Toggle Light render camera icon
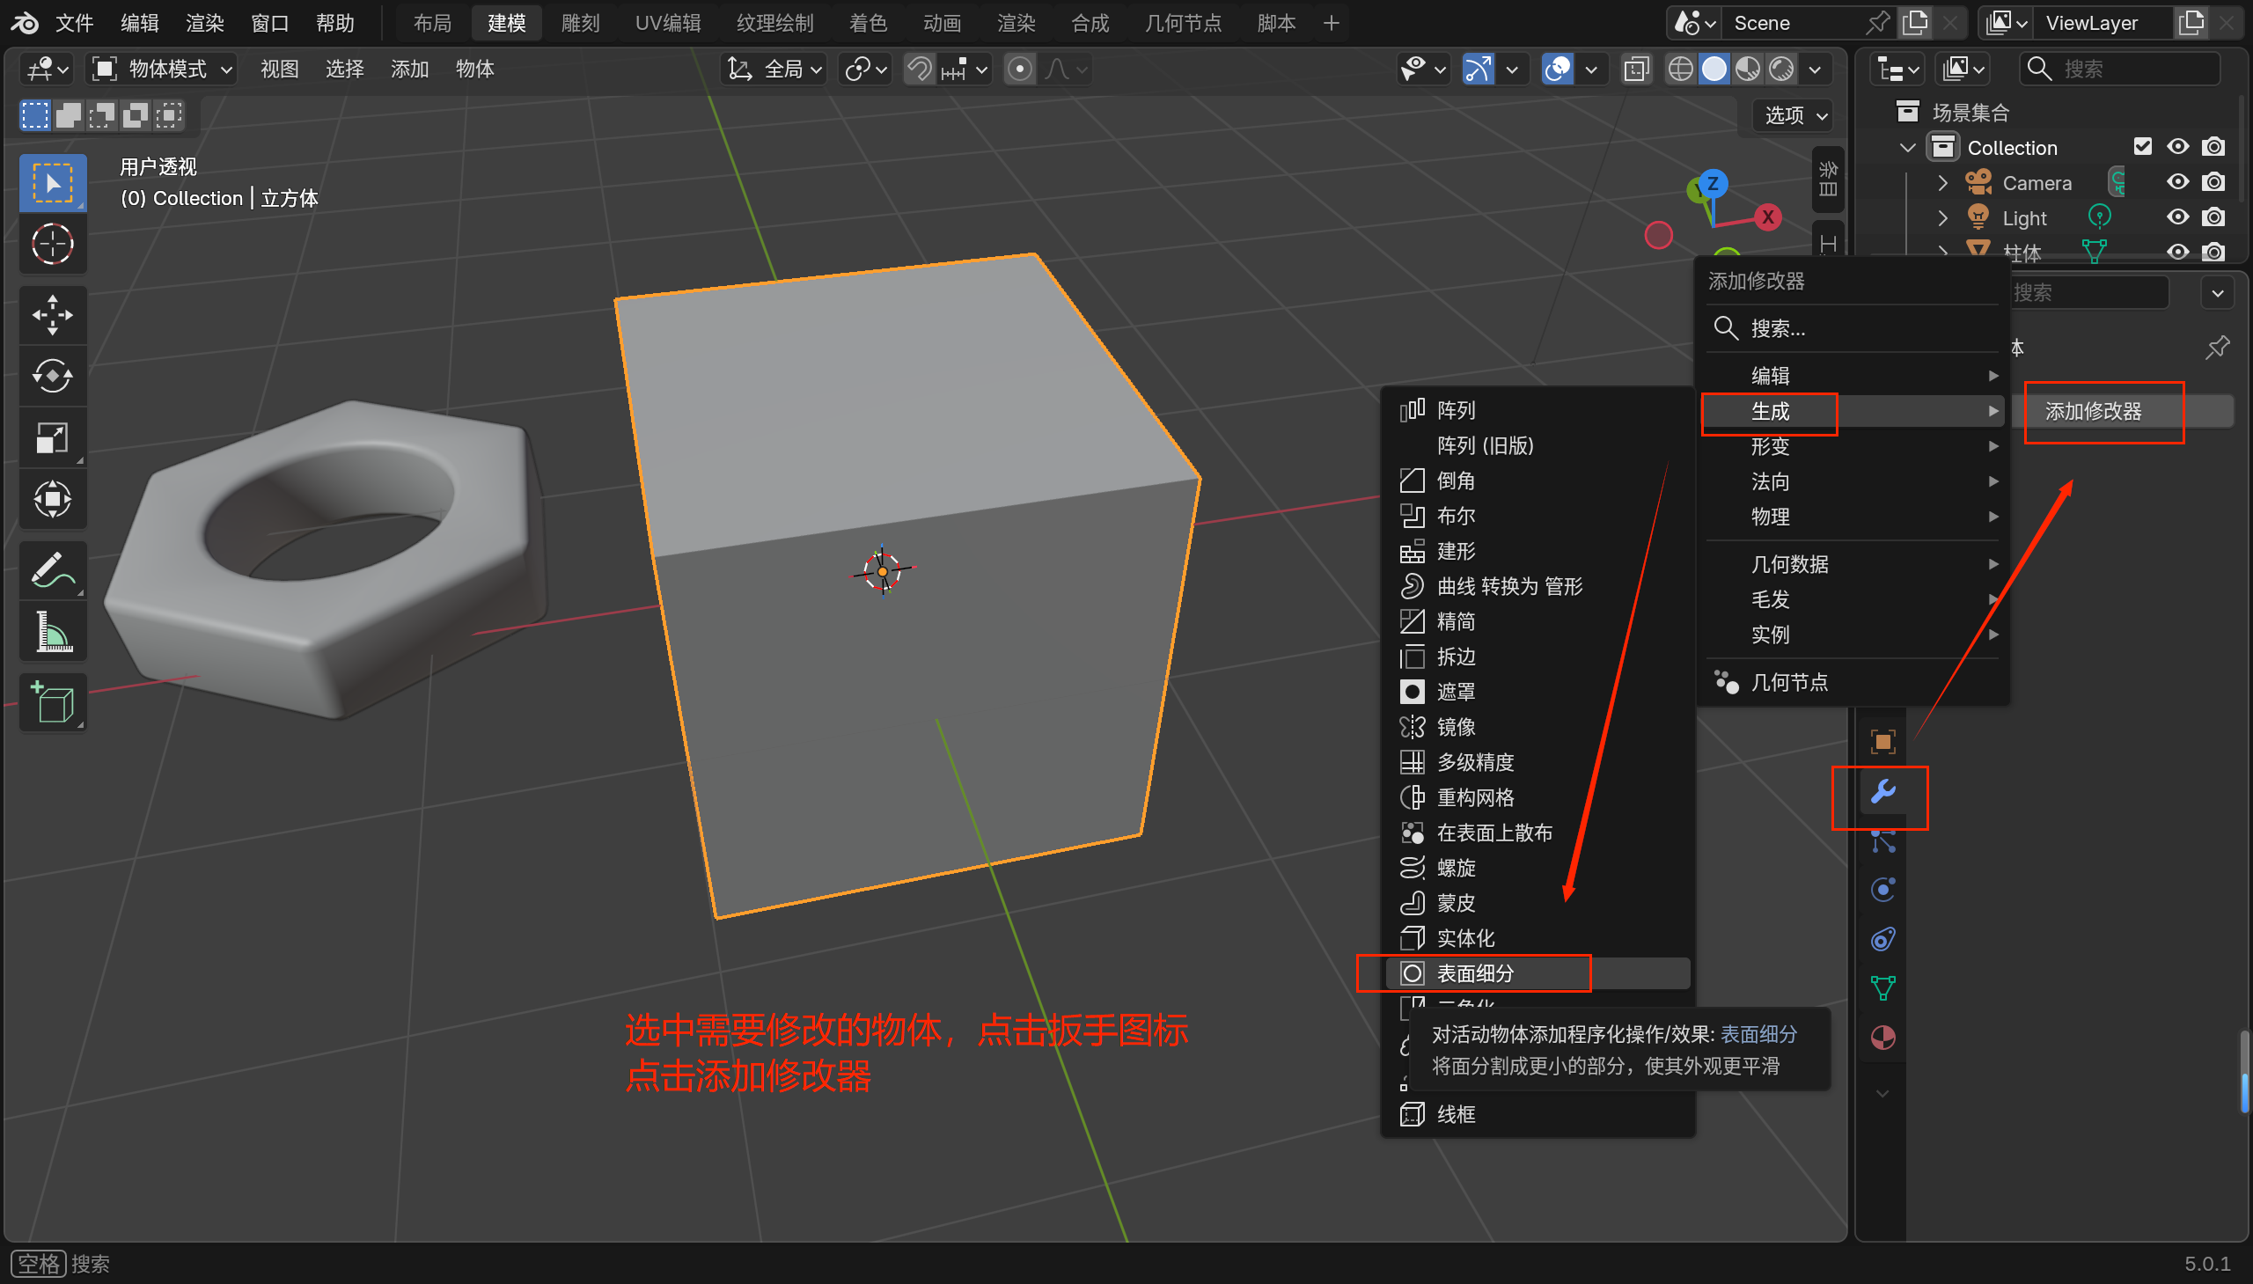Image resolution: width=2253 pixels, height=1284 pixels. 2213,218
